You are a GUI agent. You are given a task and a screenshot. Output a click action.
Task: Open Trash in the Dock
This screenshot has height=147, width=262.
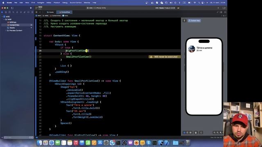coord(187,143)
